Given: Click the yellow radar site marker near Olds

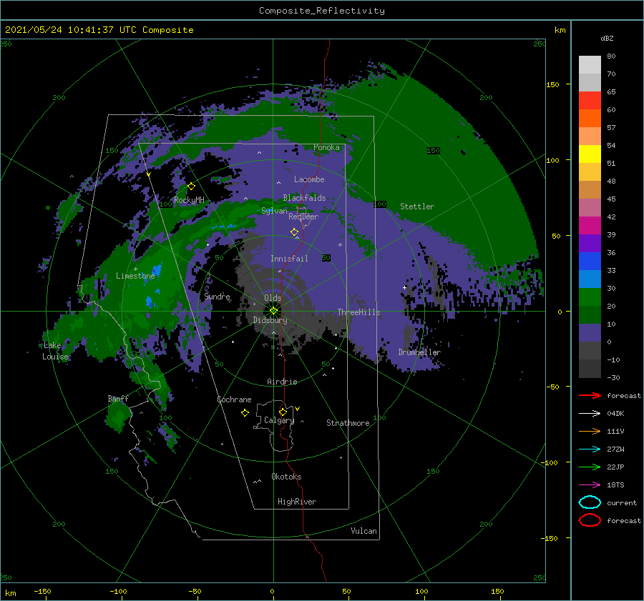Looking at the screenshot, I should [273, 311].
